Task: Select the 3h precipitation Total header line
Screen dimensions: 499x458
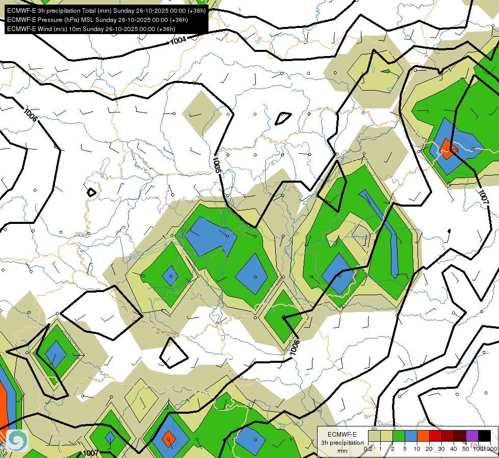Action: coord(107,11)
